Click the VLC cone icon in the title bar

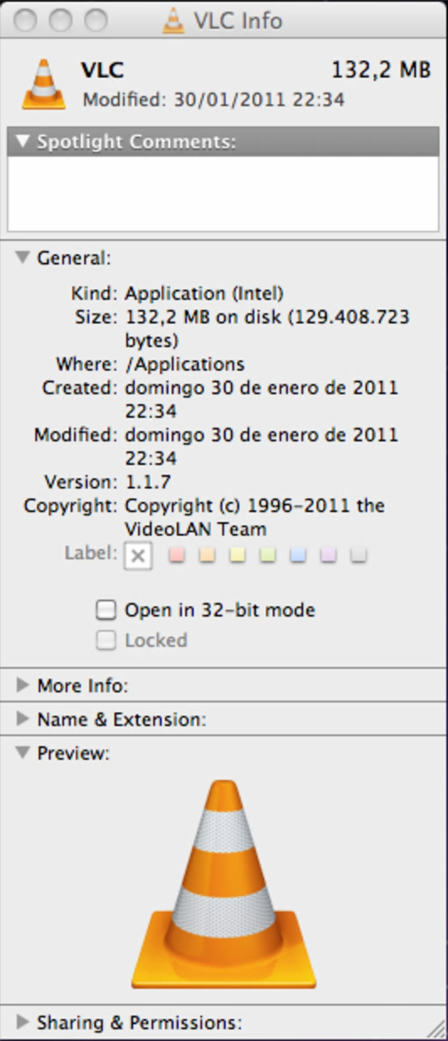[173, 21]
